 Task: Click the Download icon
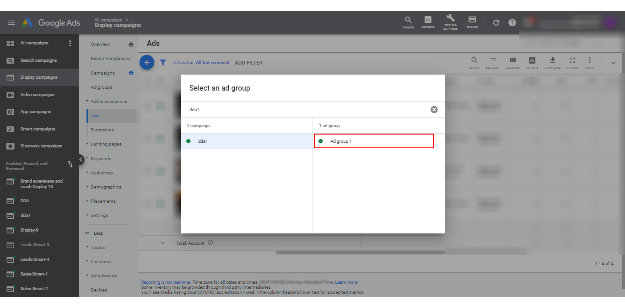553,63
